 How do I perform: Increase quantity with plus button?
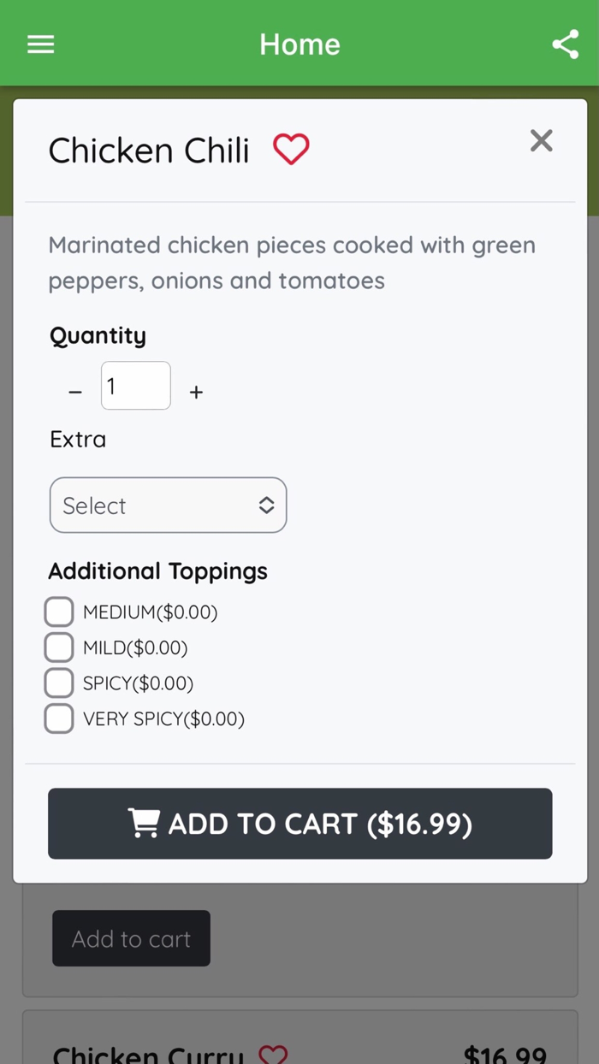(196, 392)
